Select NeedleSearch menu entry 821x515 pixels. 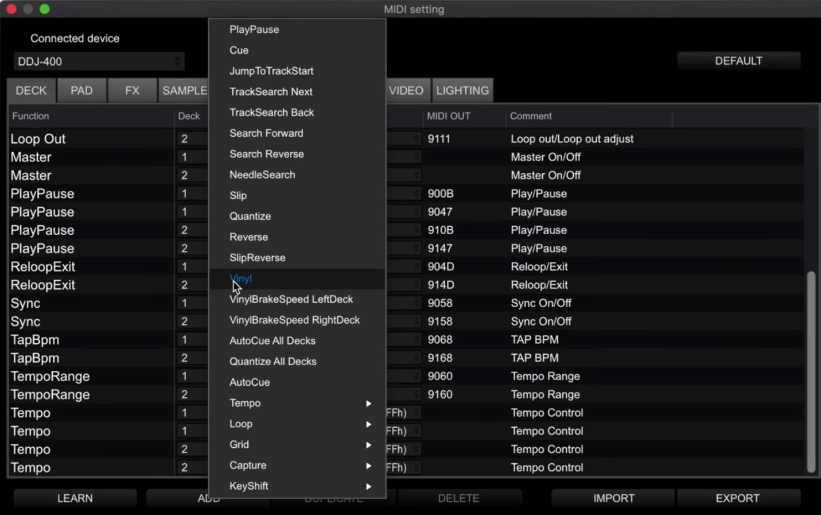[x=262, y=175]
